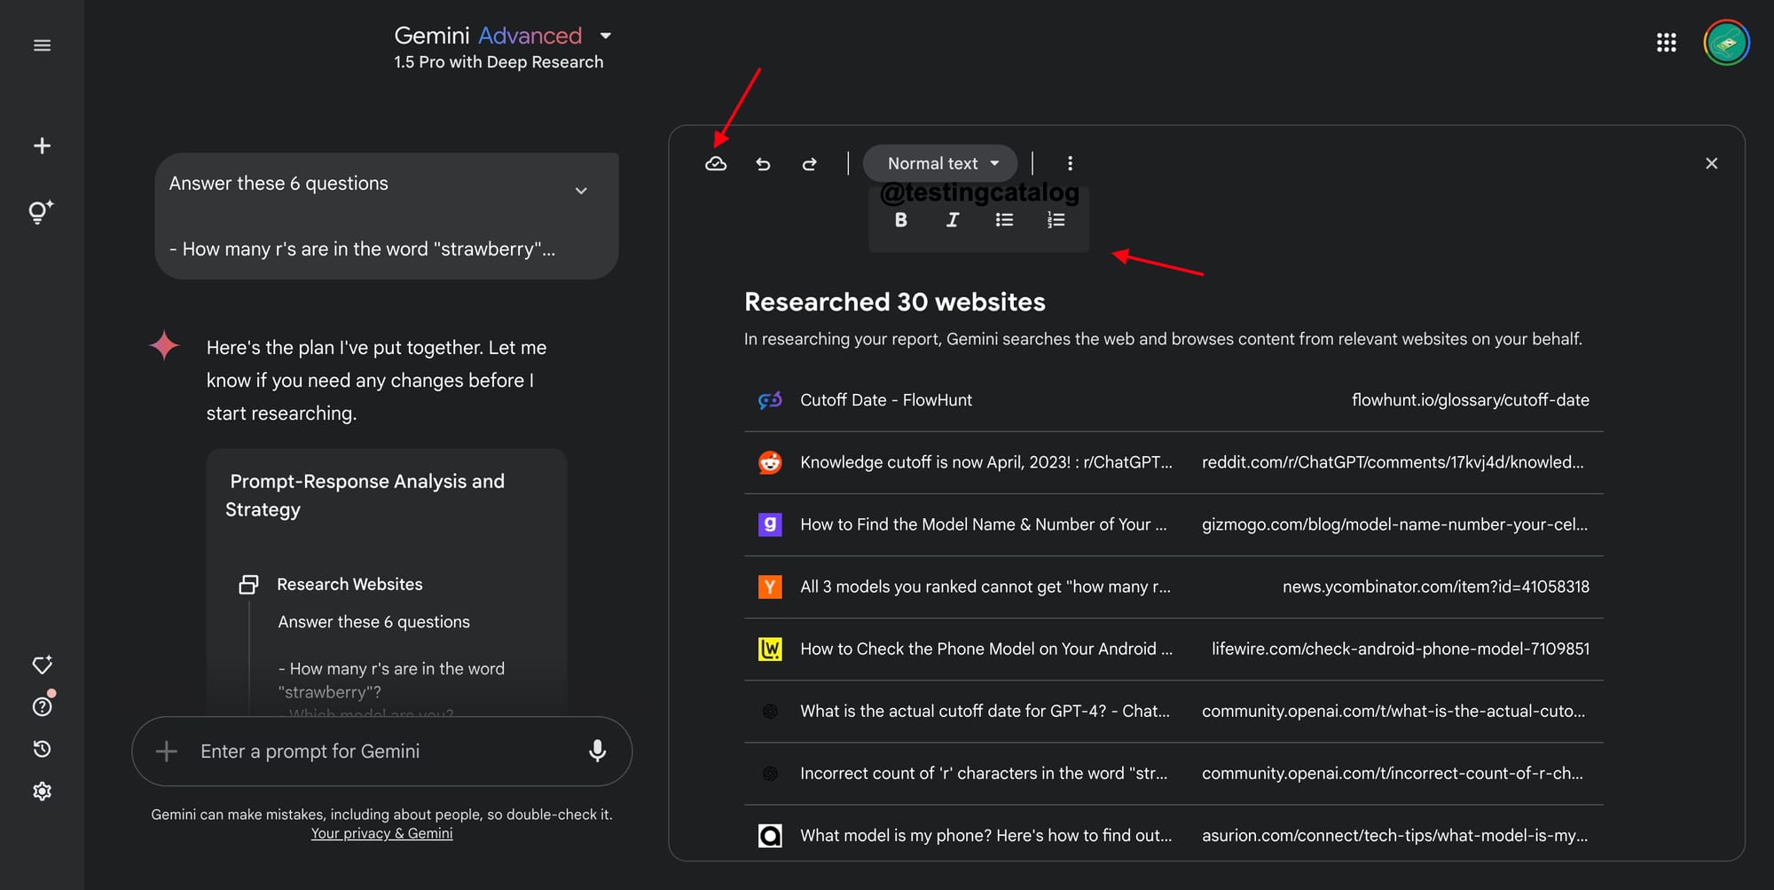1774x890 pixels.
Task: Toggle bold formatting
Action: pyautogui.click(x=900, y=220)
